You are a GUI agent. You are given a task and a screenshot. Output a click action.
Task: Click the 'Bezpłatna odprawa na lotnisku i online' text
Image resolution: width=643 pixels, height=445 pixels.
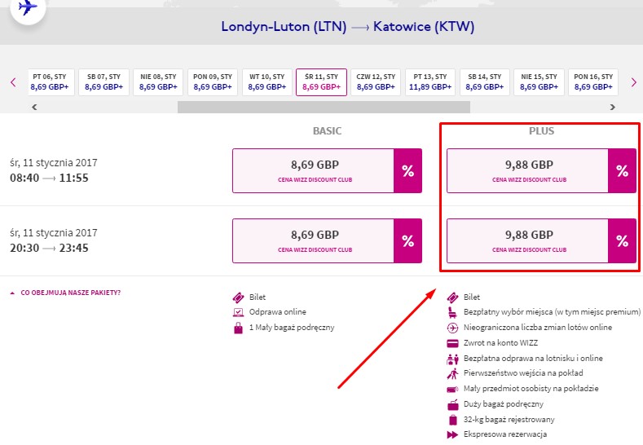click(x=533, y=358)
